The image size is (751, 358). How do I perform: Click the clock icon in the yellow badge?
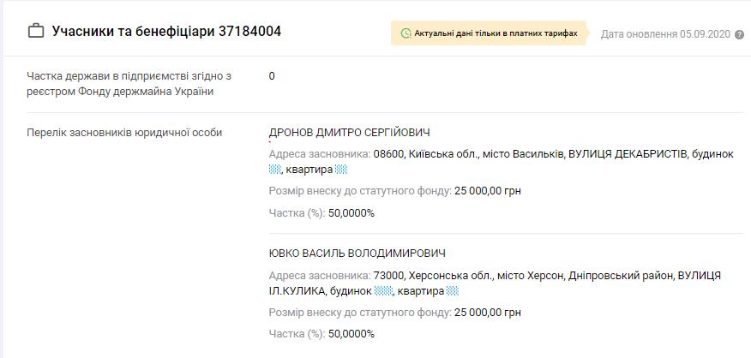406,34
